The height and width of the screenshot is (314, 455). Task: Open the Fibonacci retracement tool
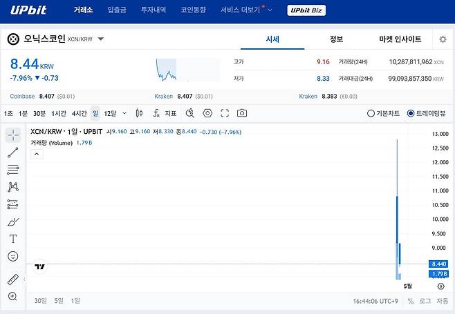[x=13, y=170]
